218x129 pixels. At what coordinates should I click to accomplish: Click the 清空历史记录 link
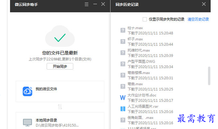tap(198, 19)
